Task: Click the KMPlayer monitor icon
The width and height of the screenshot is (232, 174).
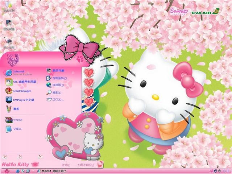Action: click(9, 100)
